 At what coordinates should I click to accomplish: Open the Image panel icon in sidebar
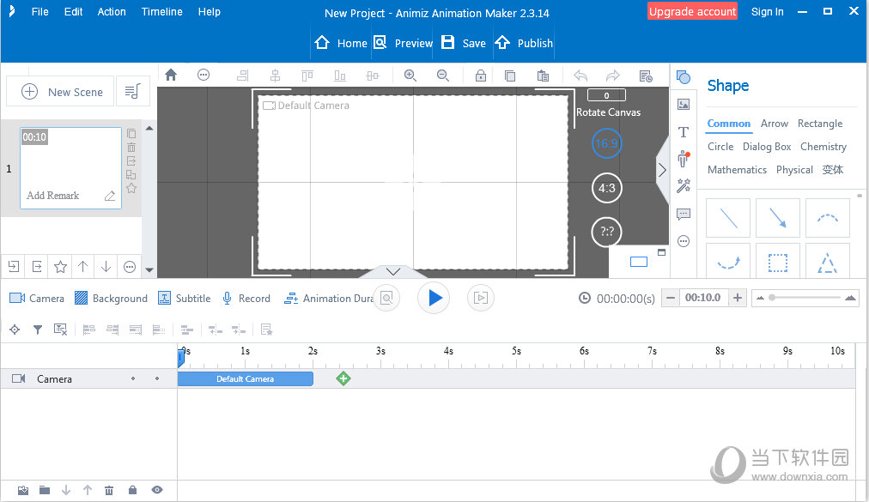click(684, 104)
